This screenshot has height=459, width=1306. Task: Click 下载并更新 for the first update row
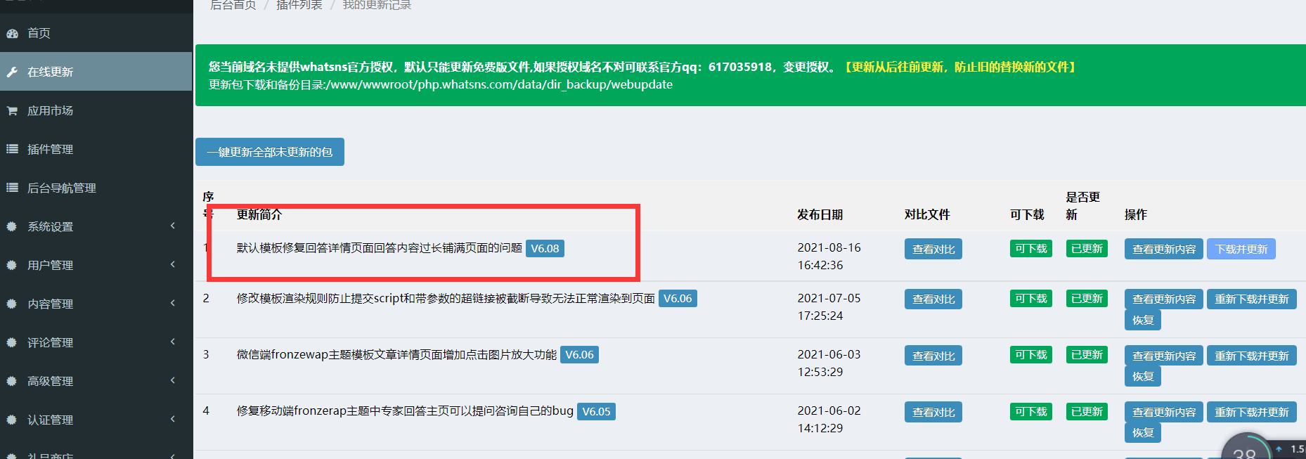1241,249
